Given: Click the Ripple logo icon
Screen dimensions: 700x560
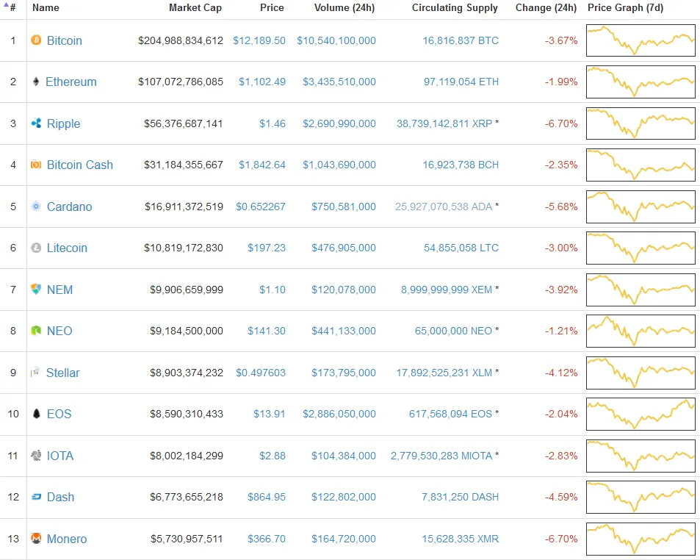Looking at the screenshot, I should pyautogui.click(x=36, y=123).
